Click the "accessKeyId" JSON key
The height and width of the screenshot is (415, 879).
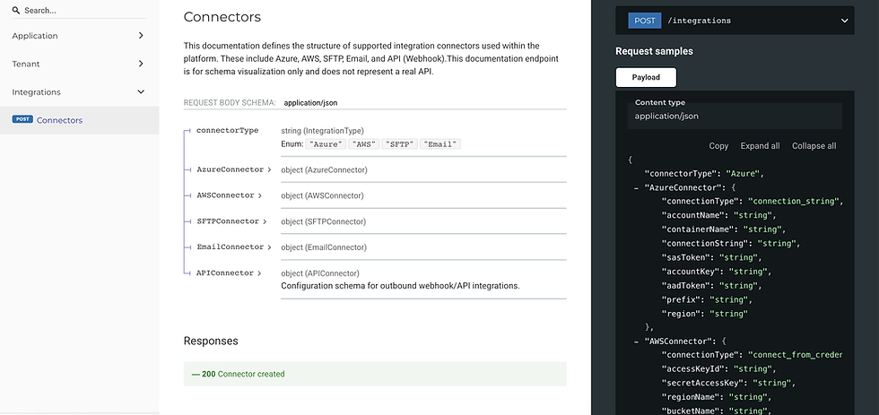click(x=692, y=368)
